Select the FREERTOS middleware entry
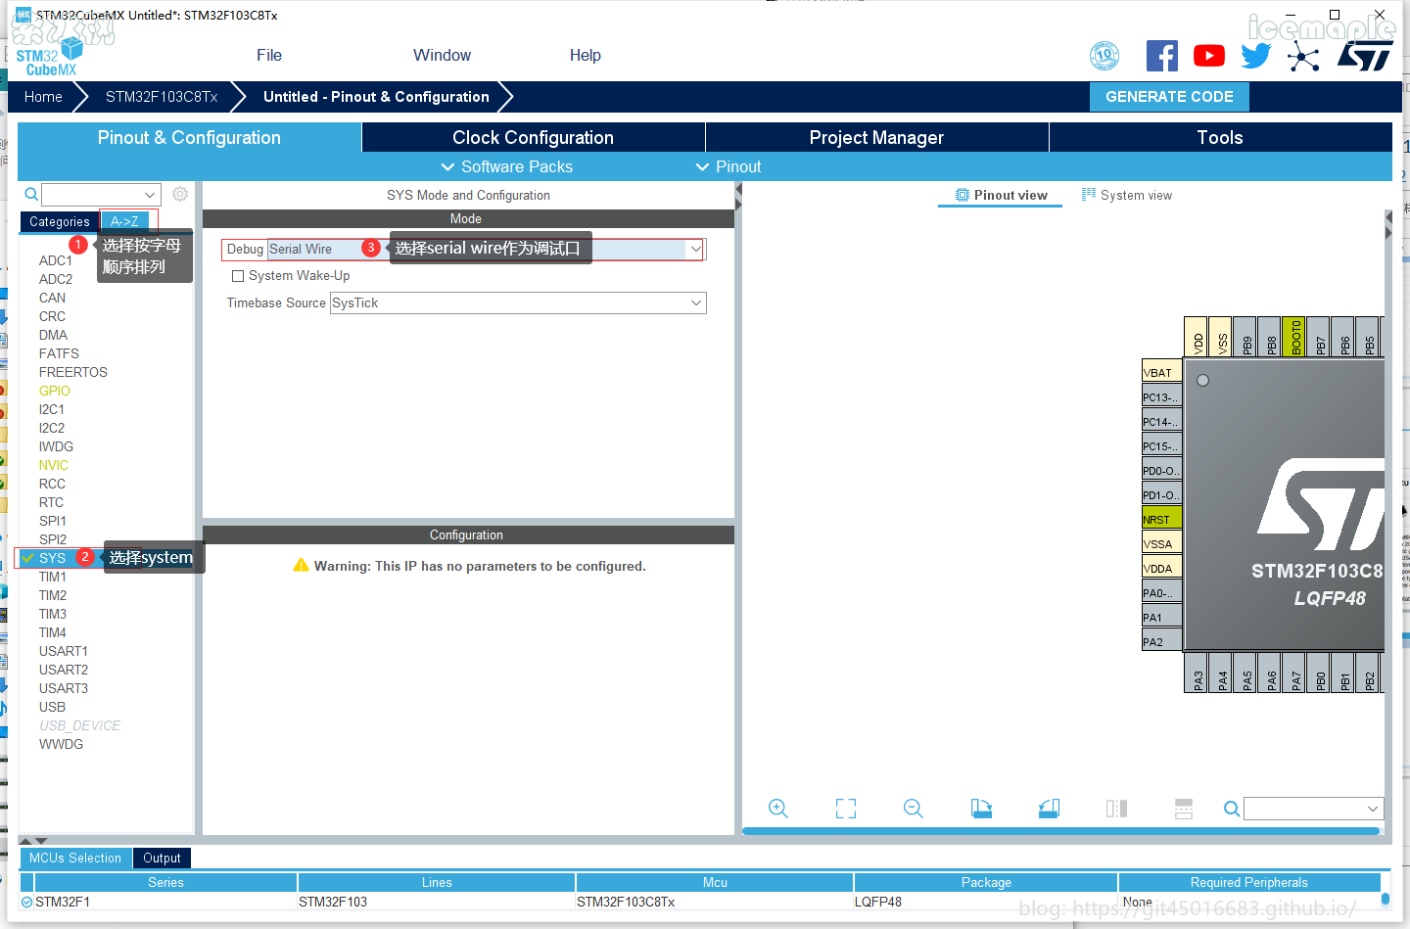This screenshot has width=1410, height=929. click(x=73, y=372)
